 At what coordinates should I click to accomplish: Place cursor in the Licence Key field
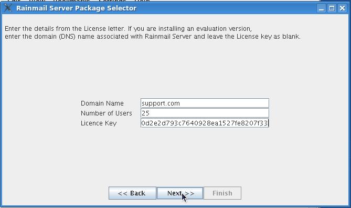pyautogui.click(x=205, y=123)
